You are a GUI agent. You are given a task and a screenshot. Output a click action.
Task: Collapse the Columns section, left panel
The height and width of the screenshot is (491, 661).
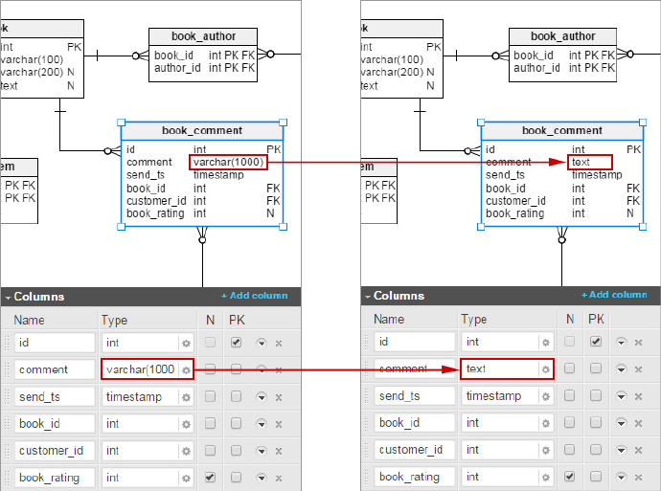8,298
